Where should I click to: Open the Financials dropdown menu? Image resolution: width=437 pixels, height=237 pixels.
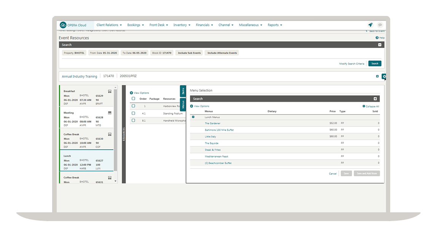point(204,25)
